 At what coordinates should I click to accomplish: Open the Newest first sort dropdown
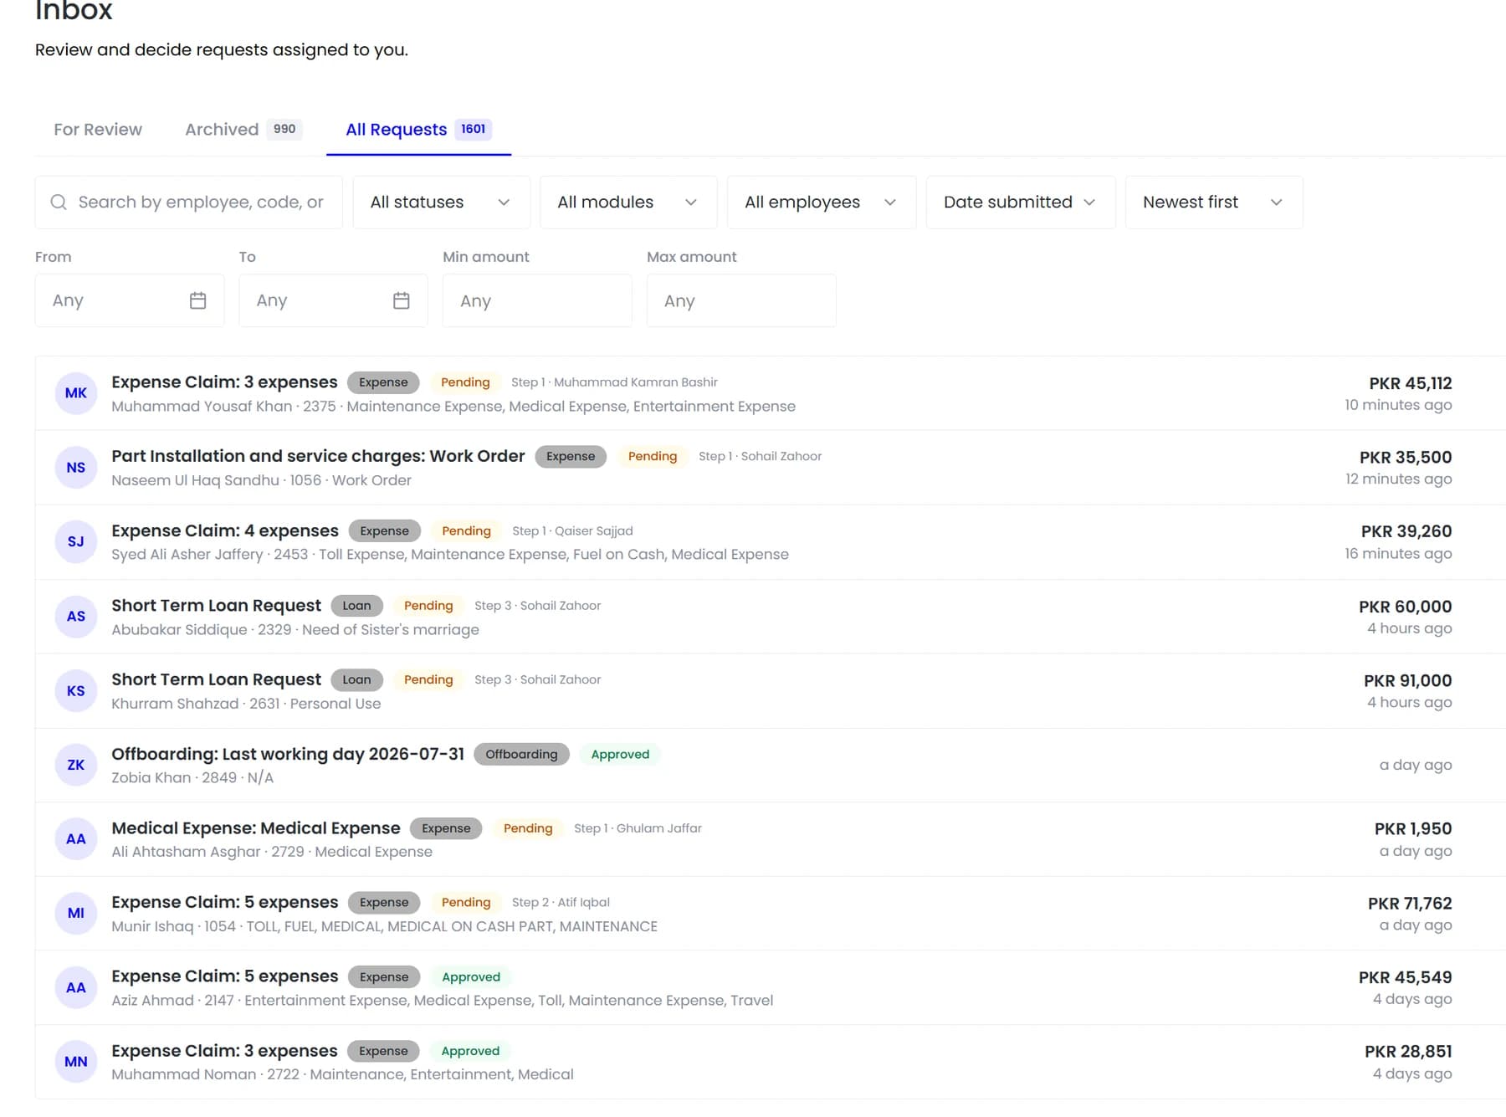click(x=1214, y=202)
